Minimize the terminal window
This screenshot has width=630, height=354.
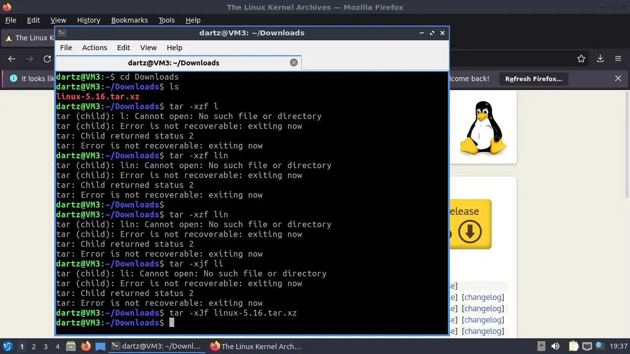(422, 33)
